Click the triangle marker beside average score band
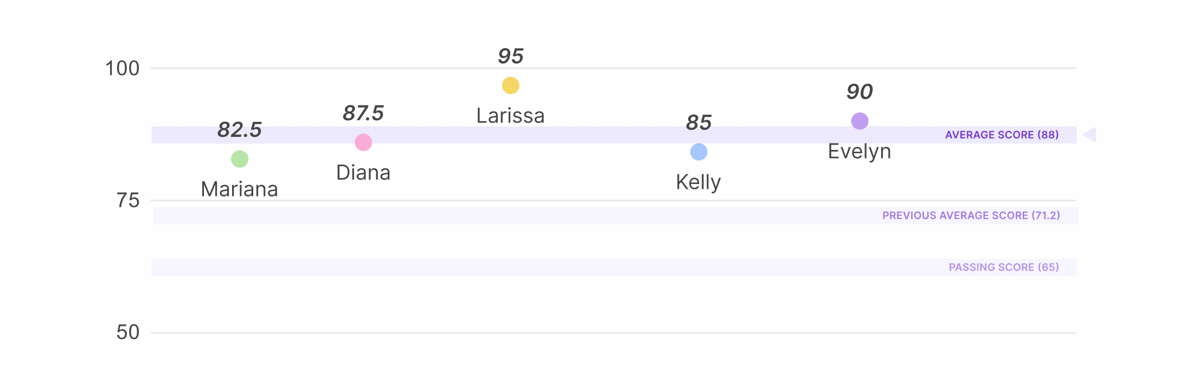 pos(1089,135)
